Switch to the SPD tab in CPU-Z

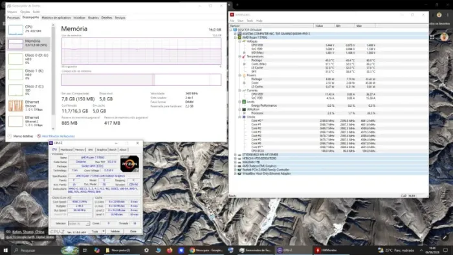click(91, 150)
